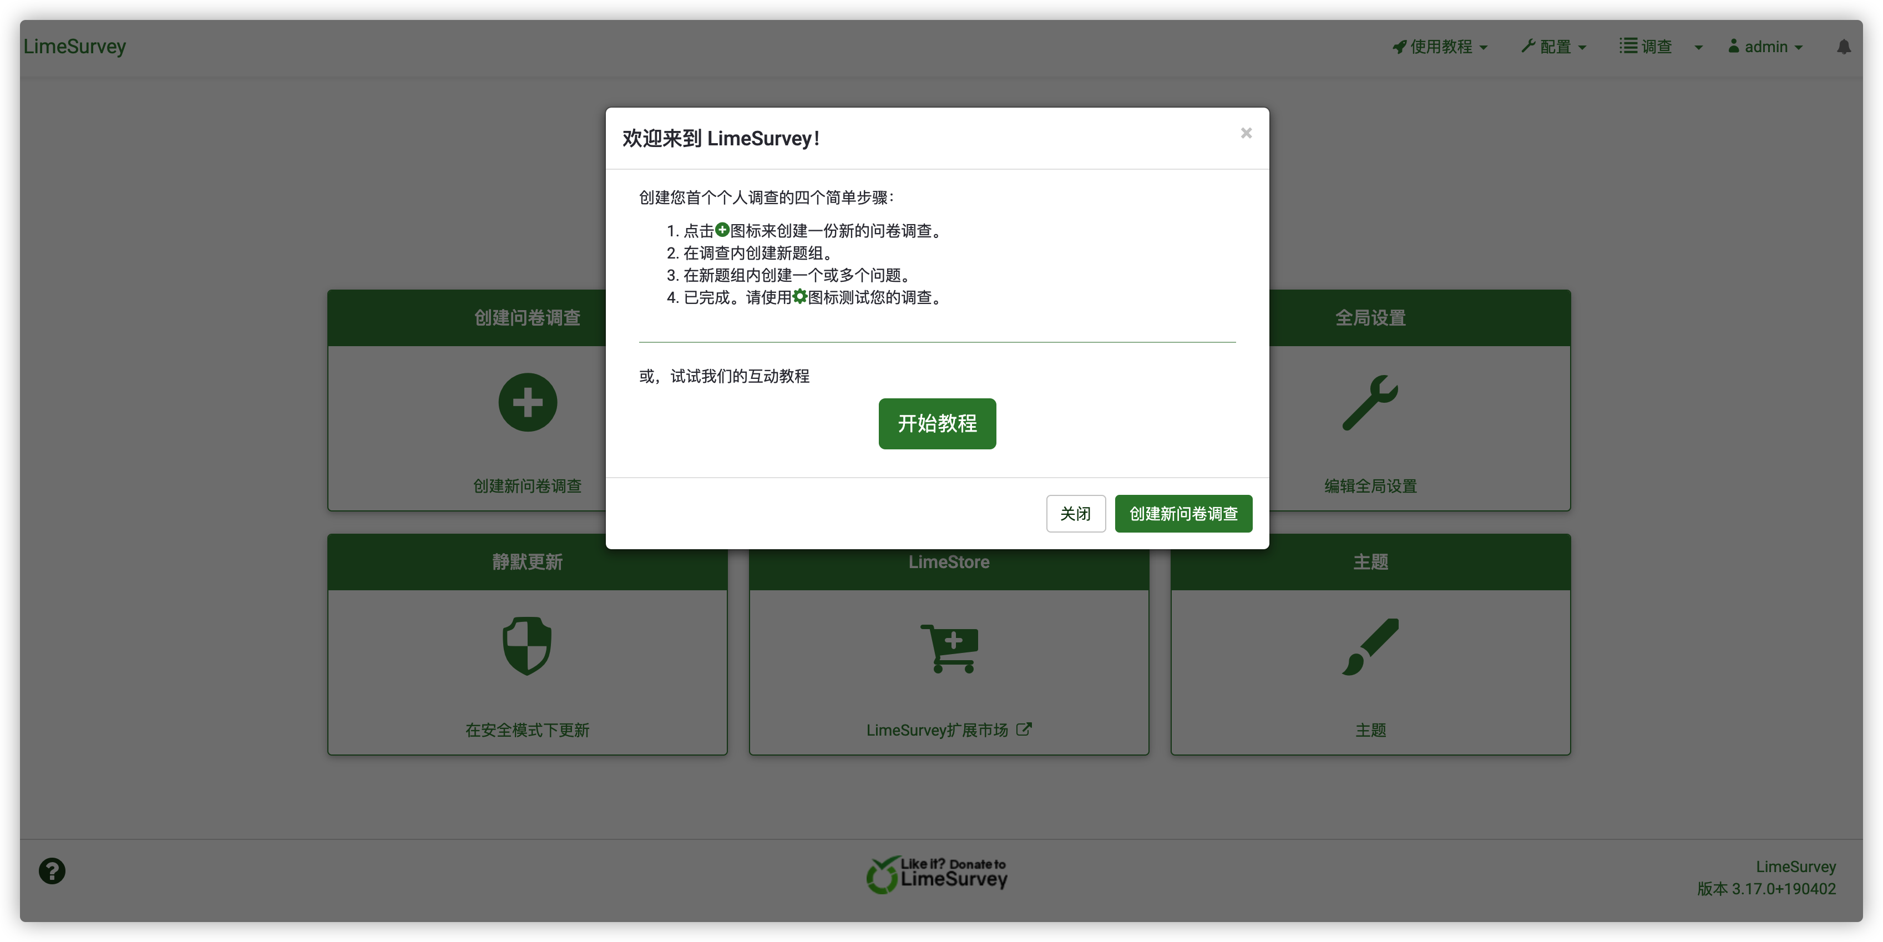Screen dimensions: 1883x942
Task: Click the green plus create-survey icon
Action: (x=527, y=403)
